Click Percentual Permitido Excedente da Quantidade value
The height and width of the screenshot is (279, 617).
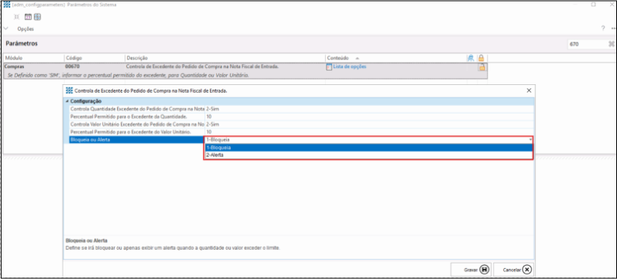point(369,117)
